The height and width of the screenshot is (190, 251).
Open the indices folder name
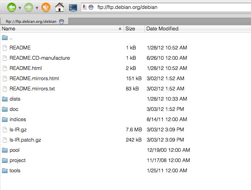(18, 119)
